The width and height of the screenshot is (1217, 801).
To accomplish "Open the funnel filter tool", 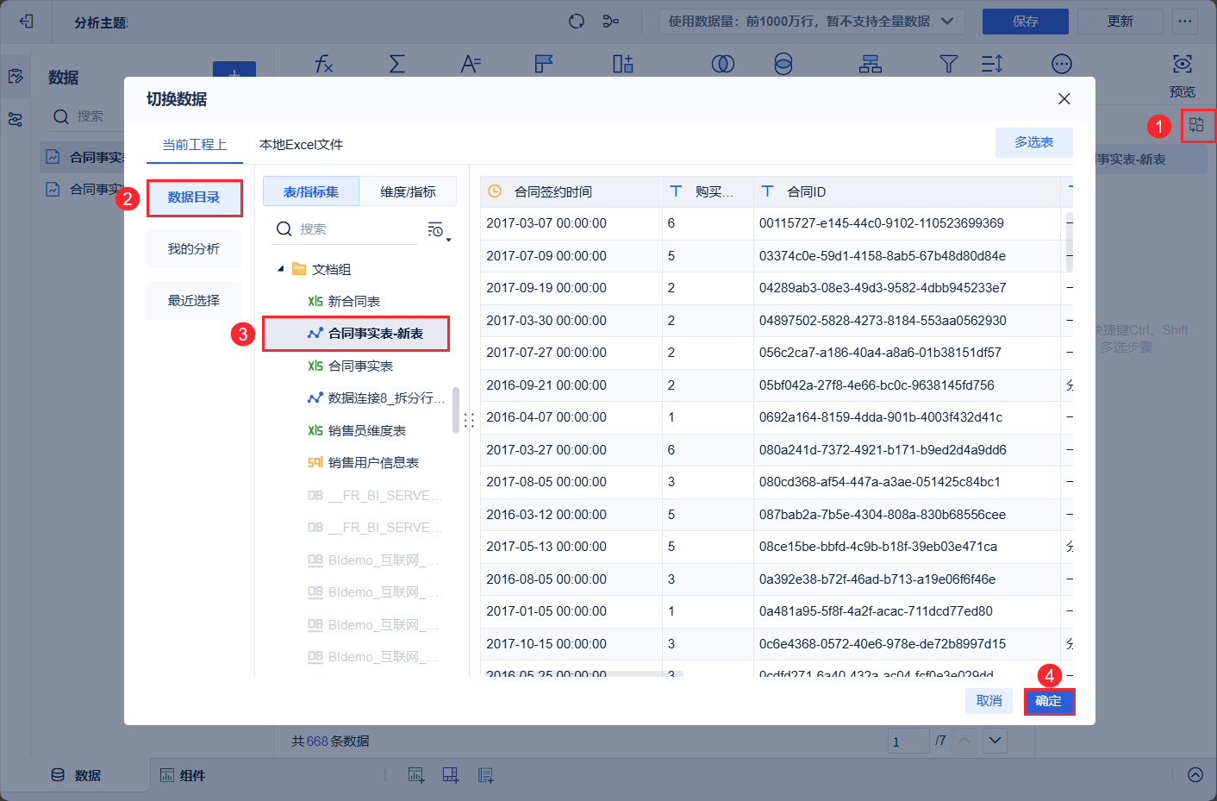I will coord(949,64).
